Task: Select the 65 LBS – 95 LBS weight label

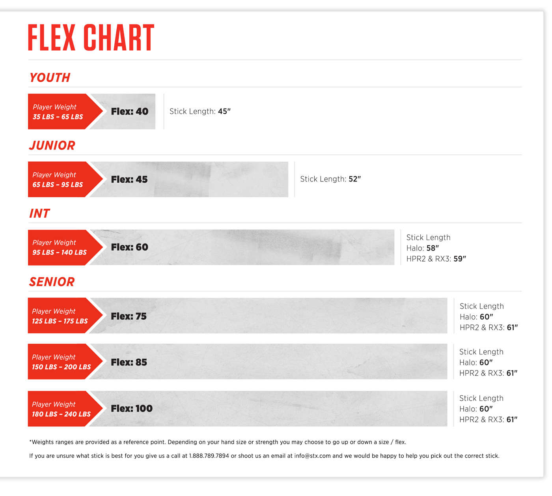Action: (x=58, y=185)
